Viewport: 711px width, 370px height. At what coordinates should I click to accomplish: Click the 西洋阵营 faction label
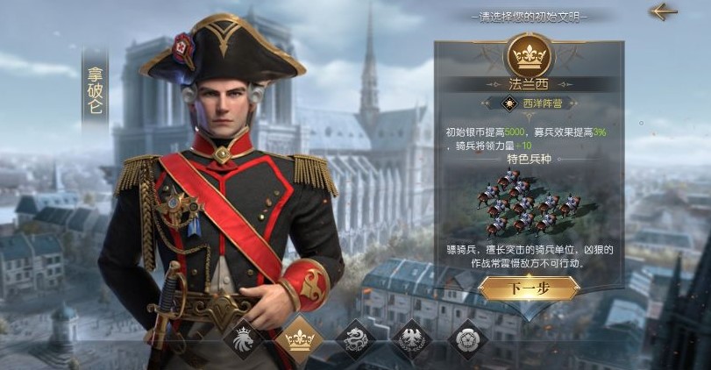coord(543,103)
